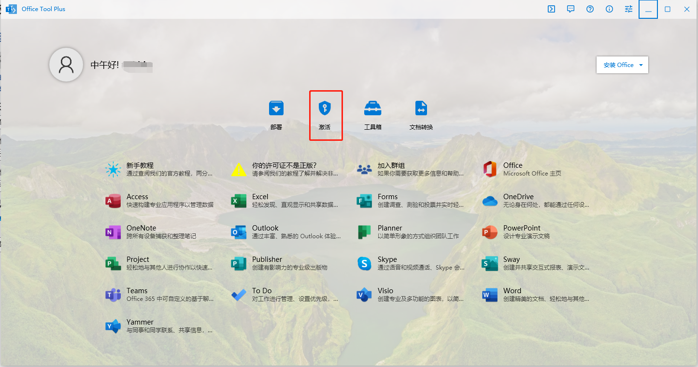
Task: Click the Microsoft Office 主页 description text
Action: click(x=532, y=174)
